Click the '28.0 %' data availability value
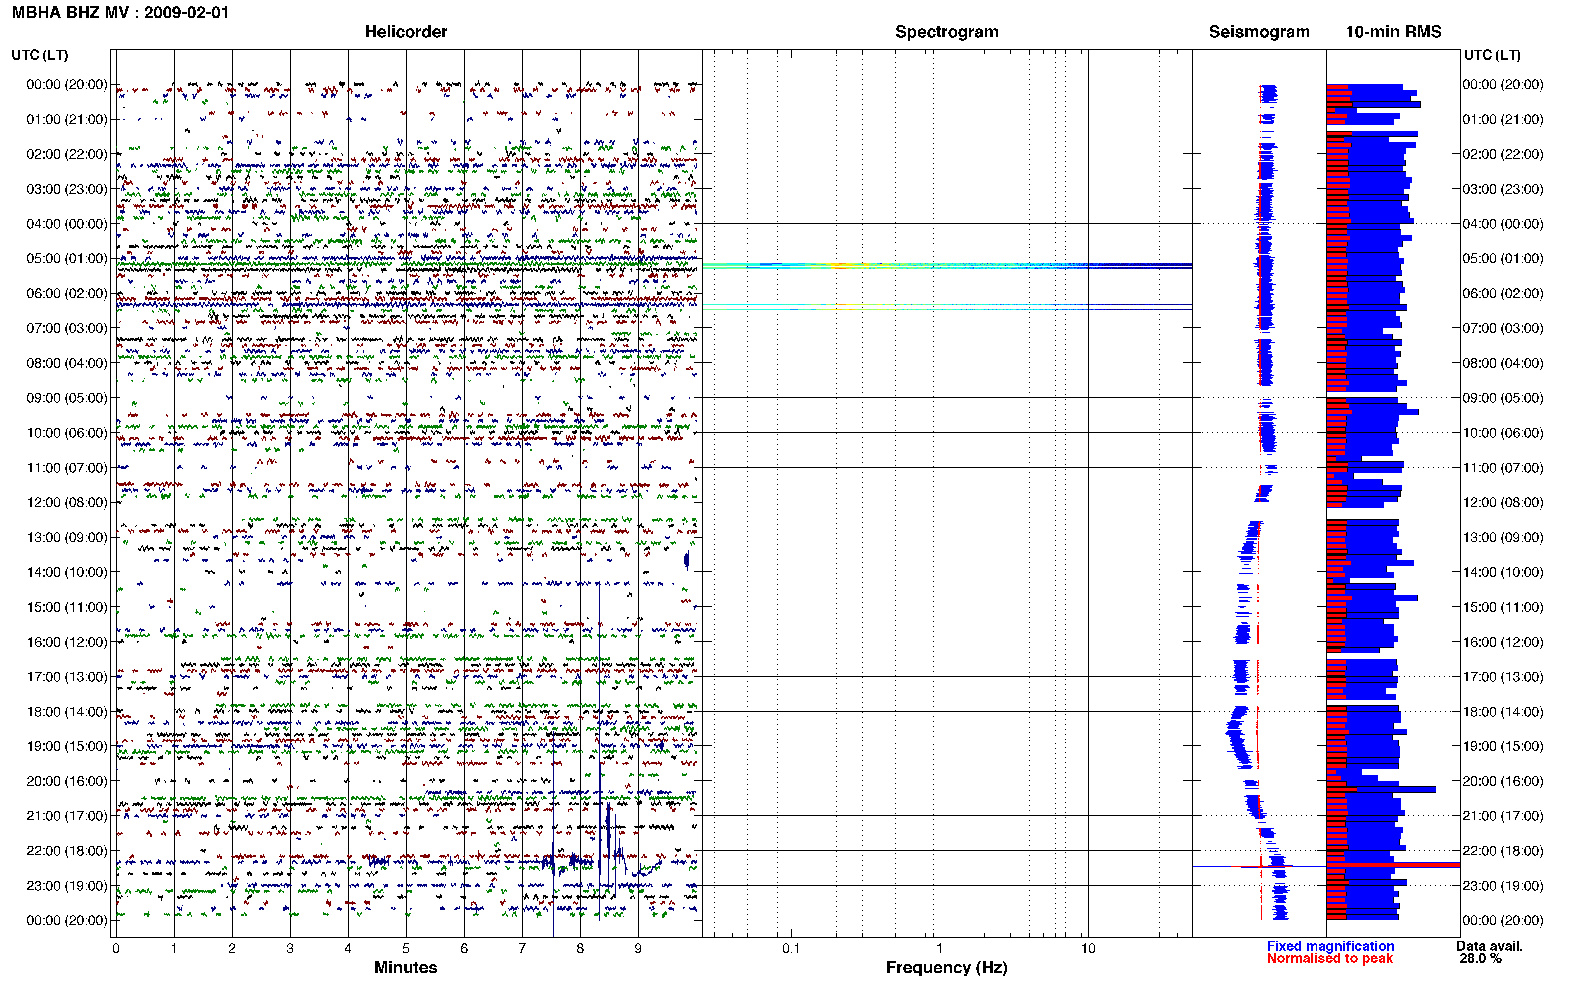 coord(1480,958)
